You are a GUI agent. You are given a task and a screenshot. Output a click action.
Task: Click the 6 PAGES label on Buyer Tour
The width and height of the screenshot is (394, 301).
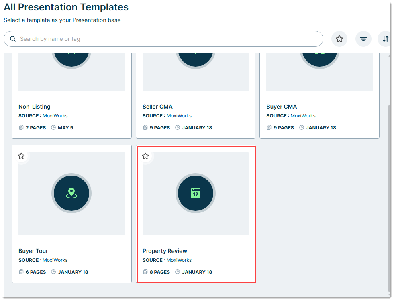(x=36, y=272)
